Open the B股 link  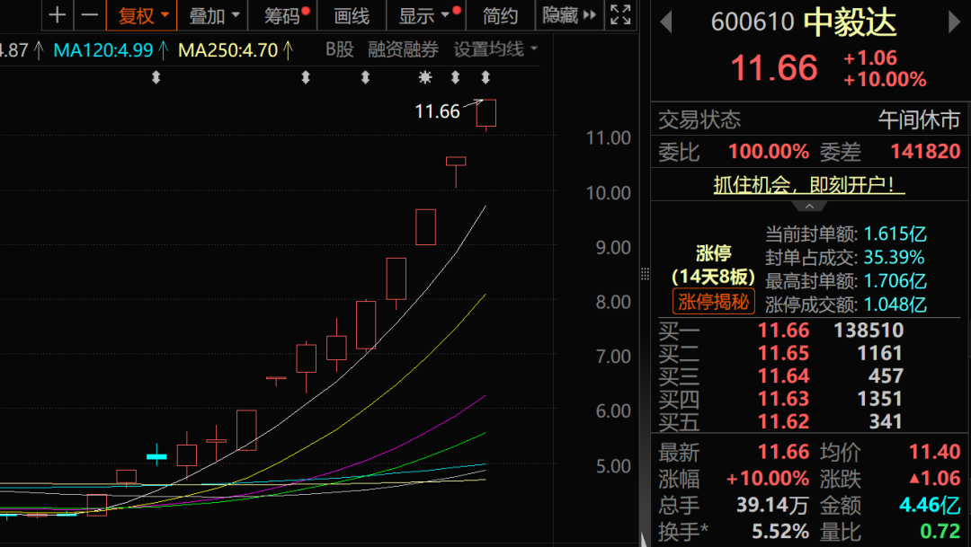point(339,49)
